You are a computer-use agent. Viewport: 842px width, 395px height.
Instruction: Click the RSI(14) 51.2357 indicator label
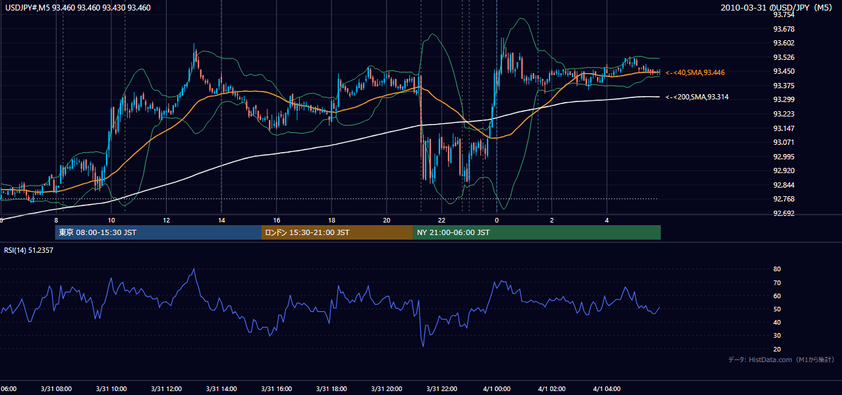coord(29,250)
